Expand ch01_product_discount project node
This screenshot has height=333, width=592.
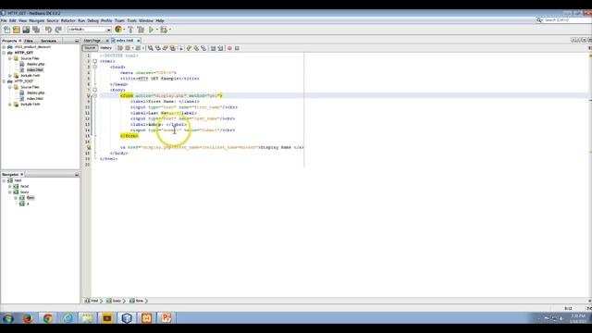(x=4, y=47)
